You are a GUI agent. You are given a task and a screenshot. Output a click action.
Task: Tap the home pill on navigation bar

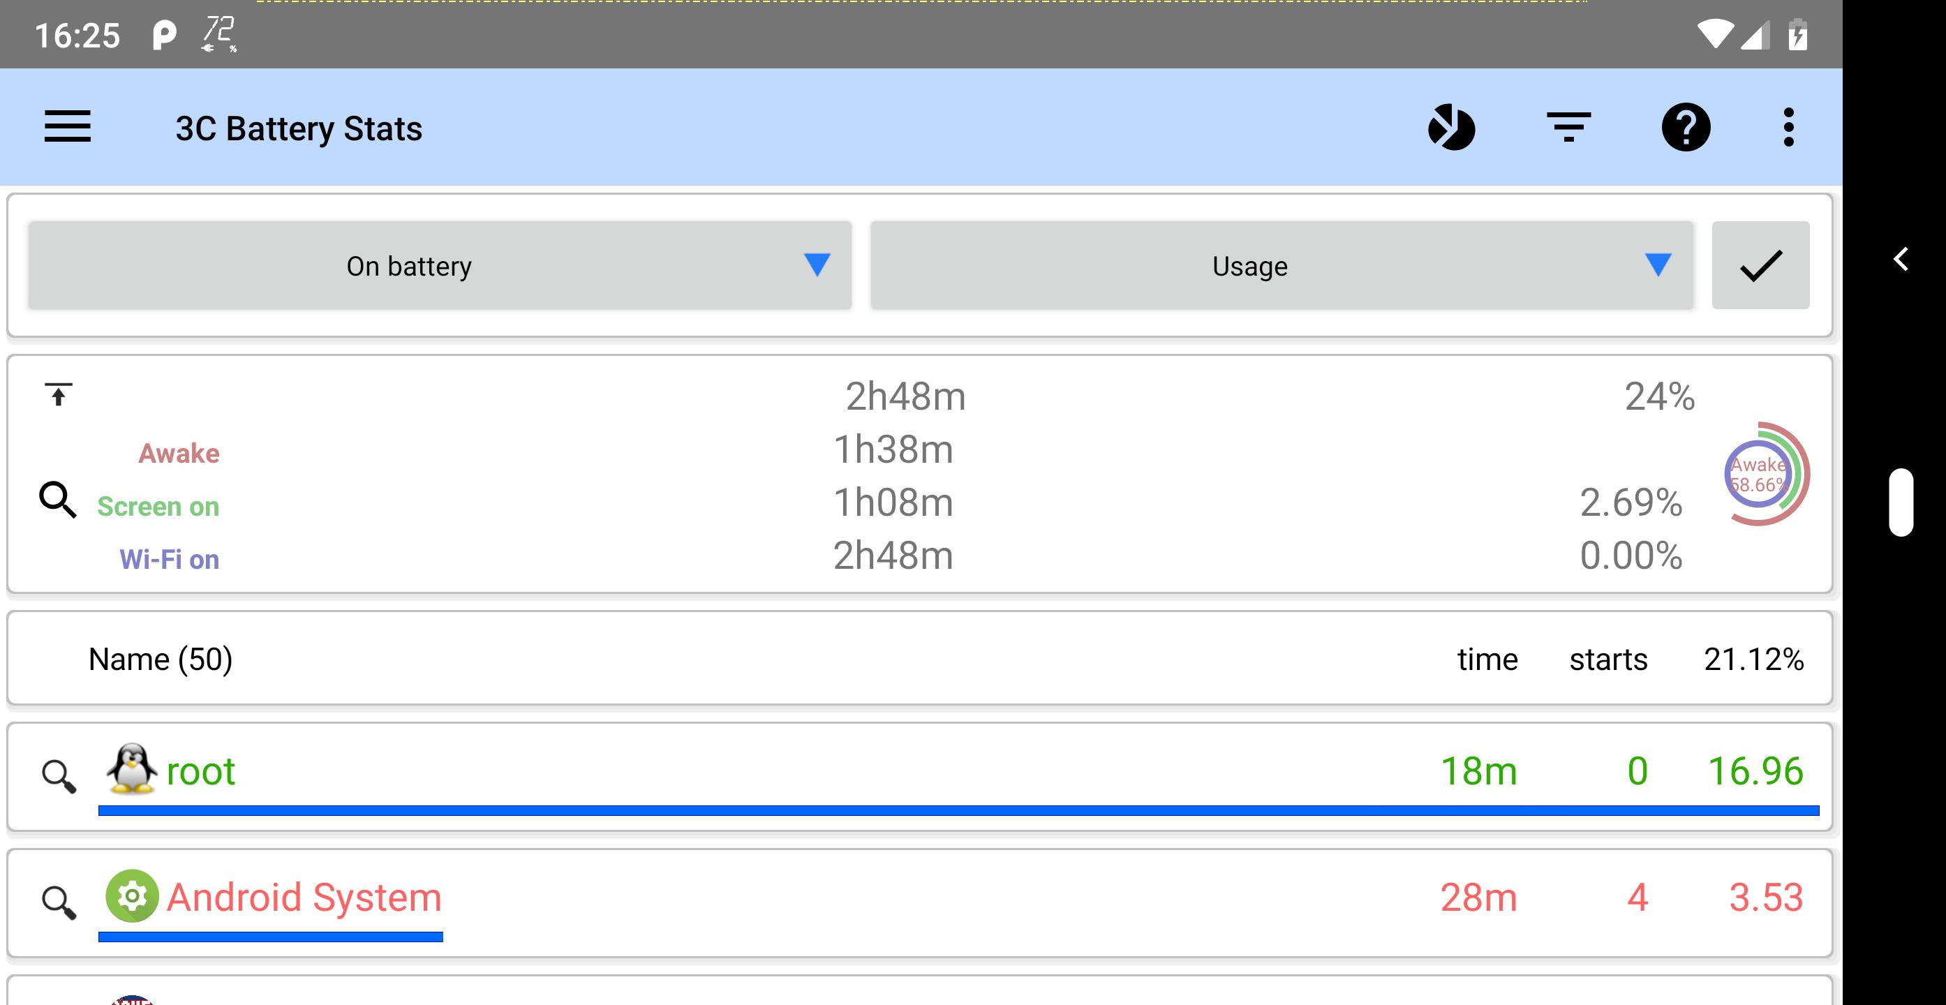pyautogui.click(x=1901, y=502)
